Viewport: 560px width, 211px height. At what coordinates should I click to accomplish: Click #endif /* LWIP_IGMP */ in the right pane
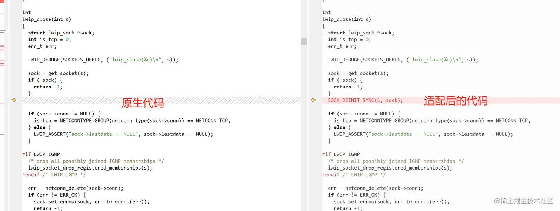354,174
